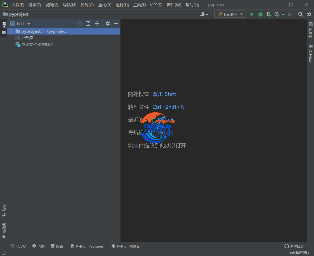The height and width of the screenshot is (256, 314).
Task: Open IDE settings gear in toolbar
Action: pyautogui.click(x=309, y=14)
